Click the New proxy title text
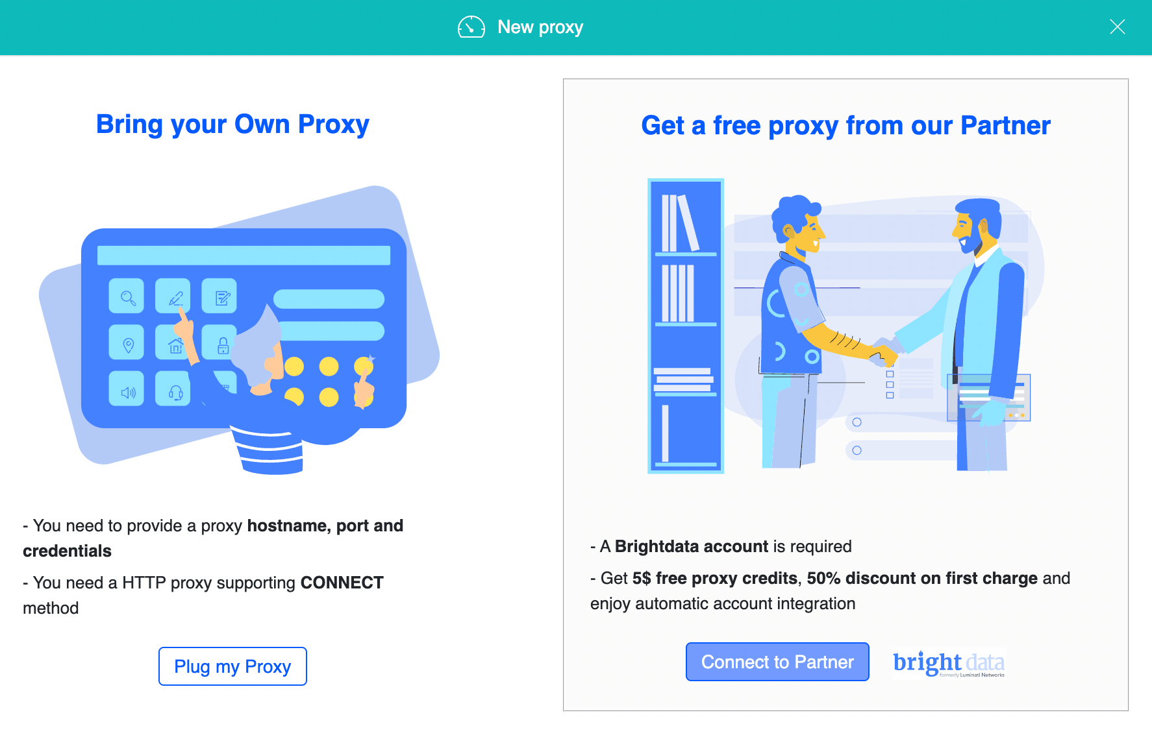 (x=540, y=27)
